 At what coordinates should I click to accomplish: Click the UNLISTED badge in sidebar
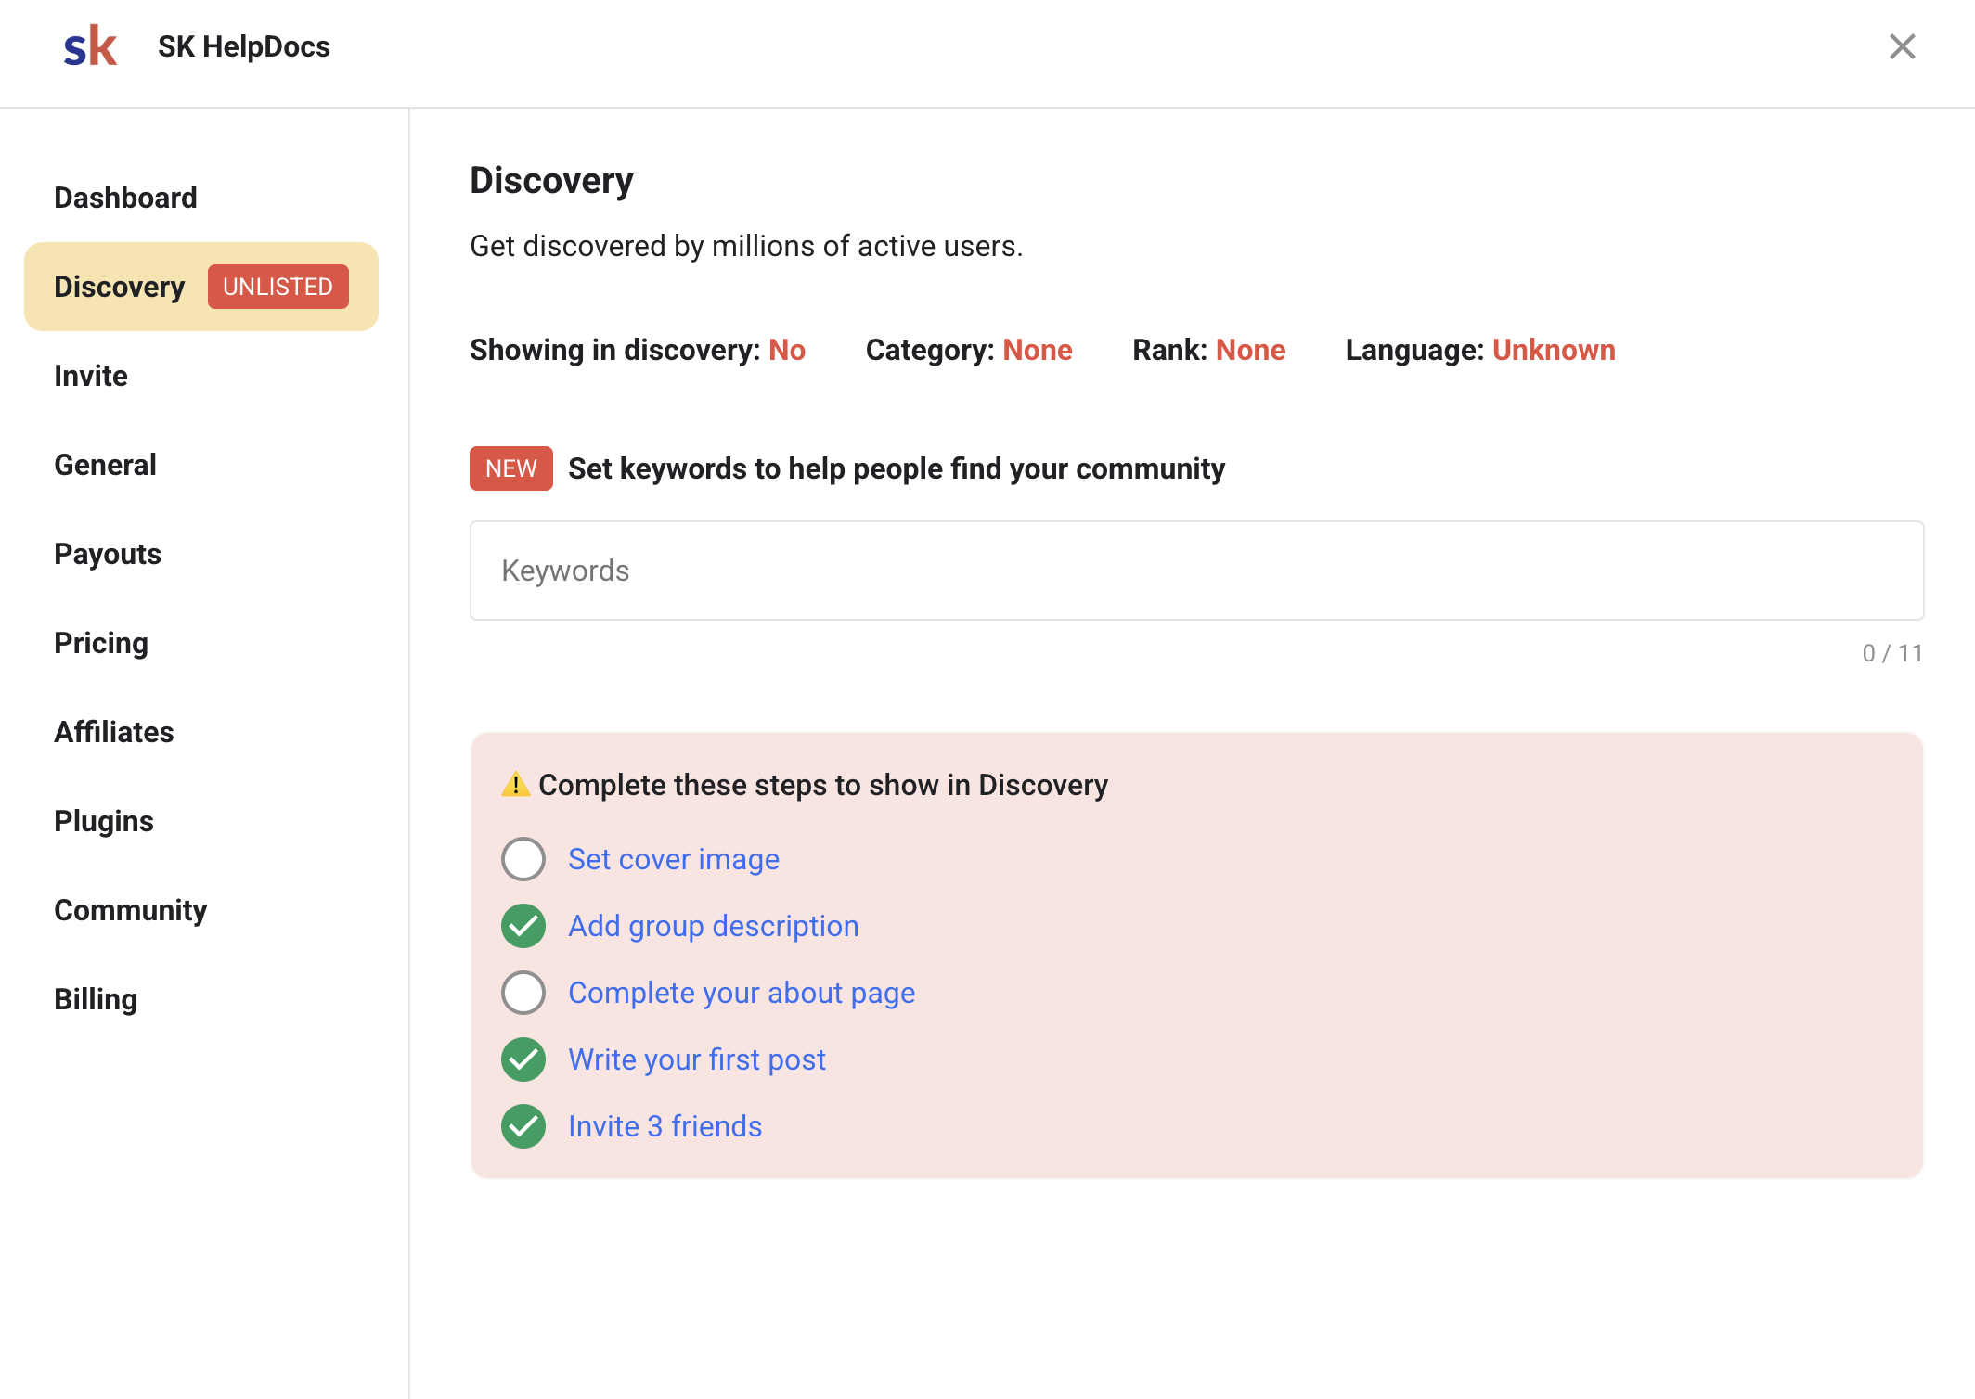tap(278, 287)
